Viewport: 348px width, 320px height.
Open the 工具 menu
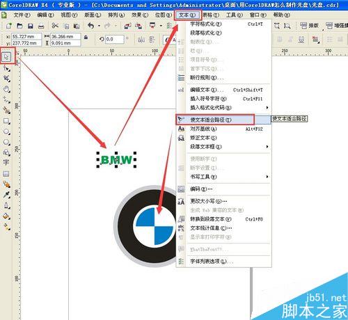click(x=235, y=15)
